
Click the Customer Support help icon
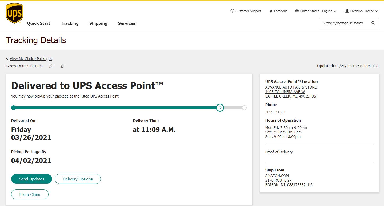pos(232,11)
